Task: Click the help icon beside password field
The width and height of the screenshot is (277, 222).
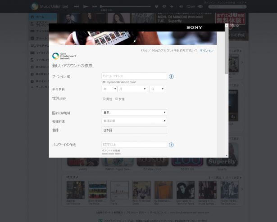Action: [x=171, y=145]
